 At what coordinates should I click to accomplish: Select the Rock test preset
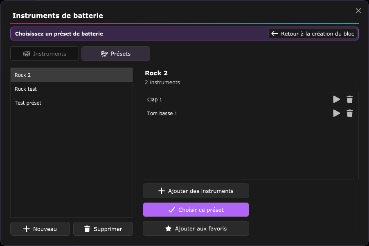[x=72, y=89]
